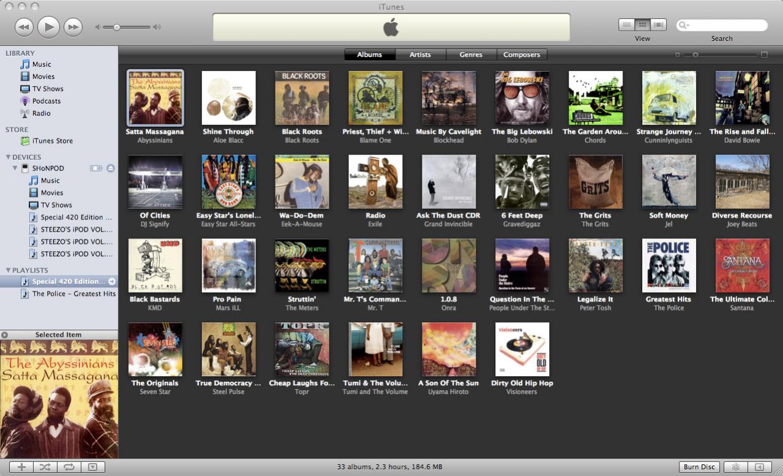Toggle shuffle mode
The height and width of the screenshot is (476, 783).
click(x=45, y=467)
